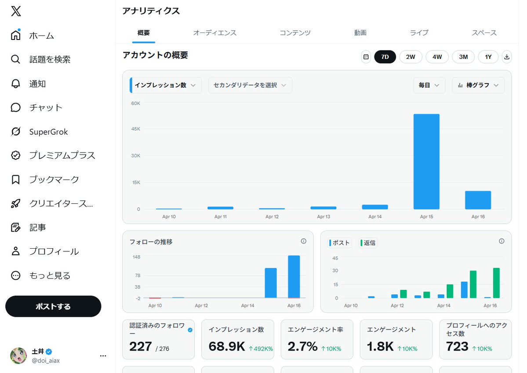Switch to the オーディエンス tab
Screen dimensions: 527x373
click(x=215, y=33)
